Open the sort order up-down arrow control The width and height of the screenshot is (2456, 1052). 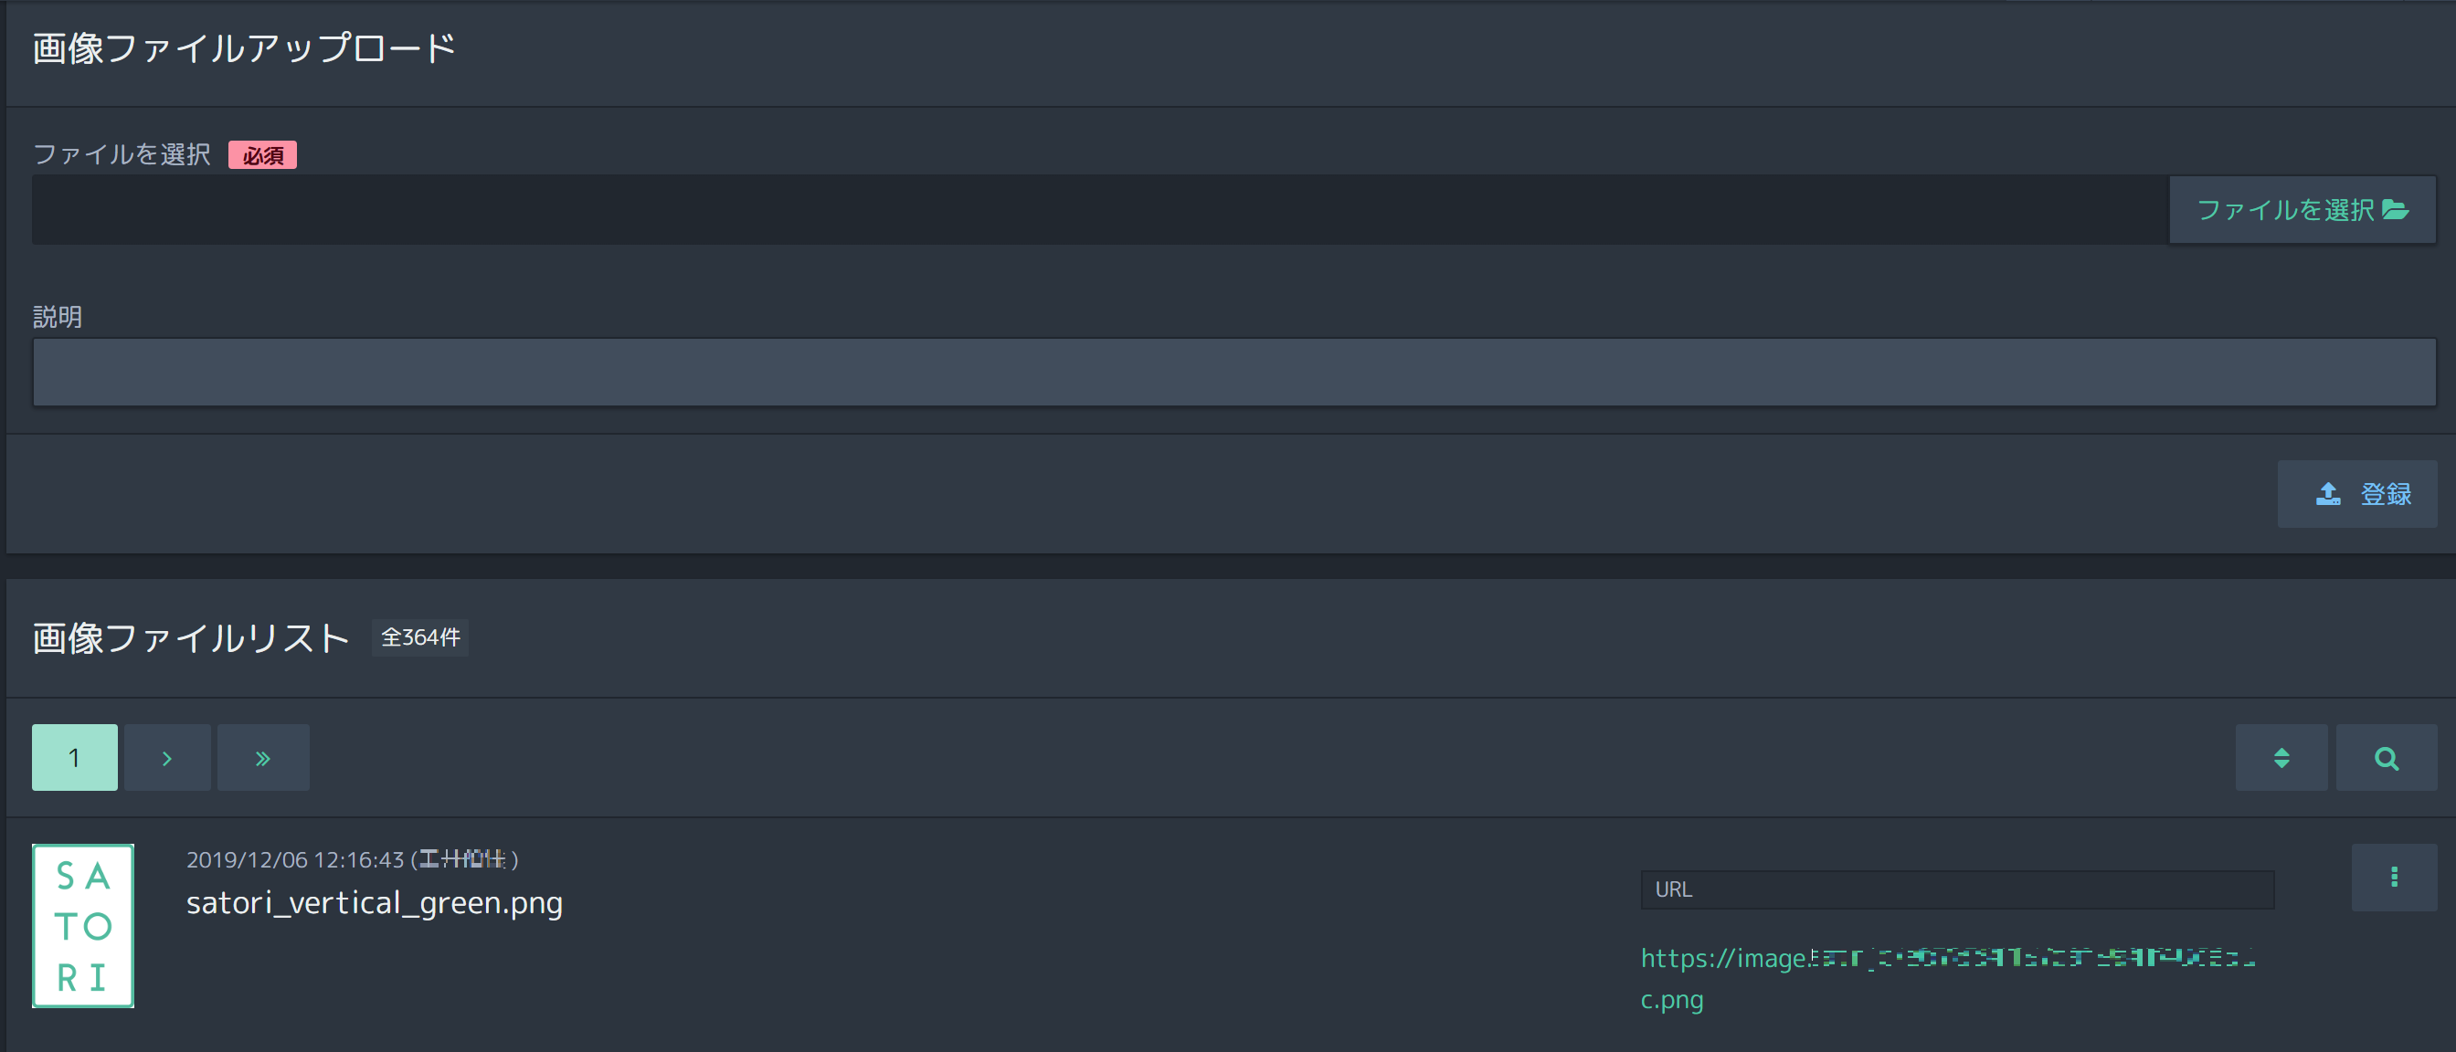point(2281,758)
